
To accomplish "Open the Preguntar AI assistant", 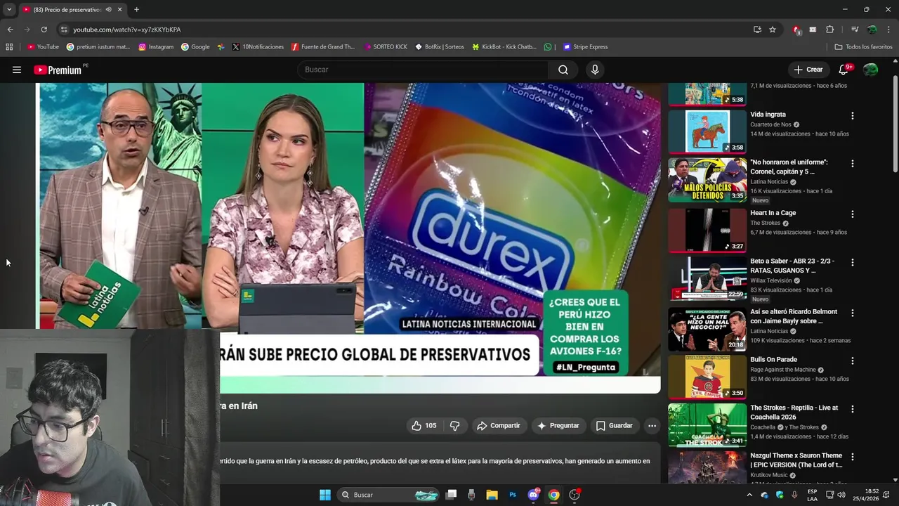I will [558, 426].
